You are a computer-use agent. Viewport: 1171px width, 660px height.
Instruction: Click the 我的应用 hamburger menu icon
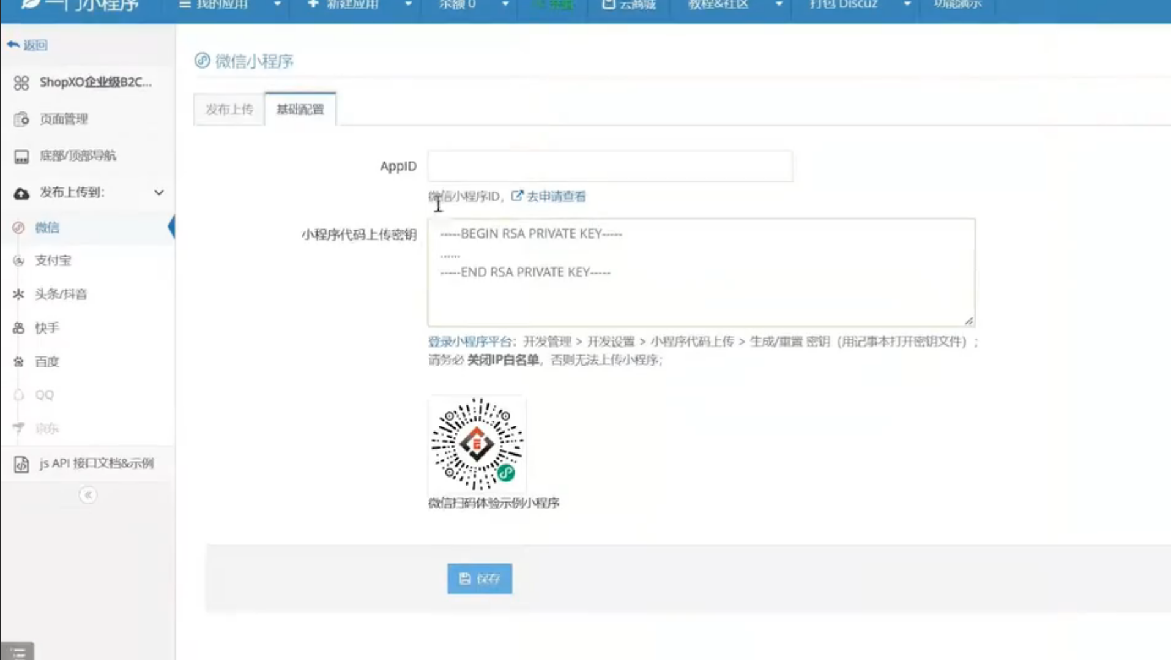tap(185, 4)
